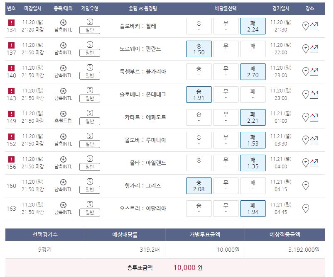Click the red alert icon on match 140
Viewport: 334px width, 277px height.
[11, 68]
